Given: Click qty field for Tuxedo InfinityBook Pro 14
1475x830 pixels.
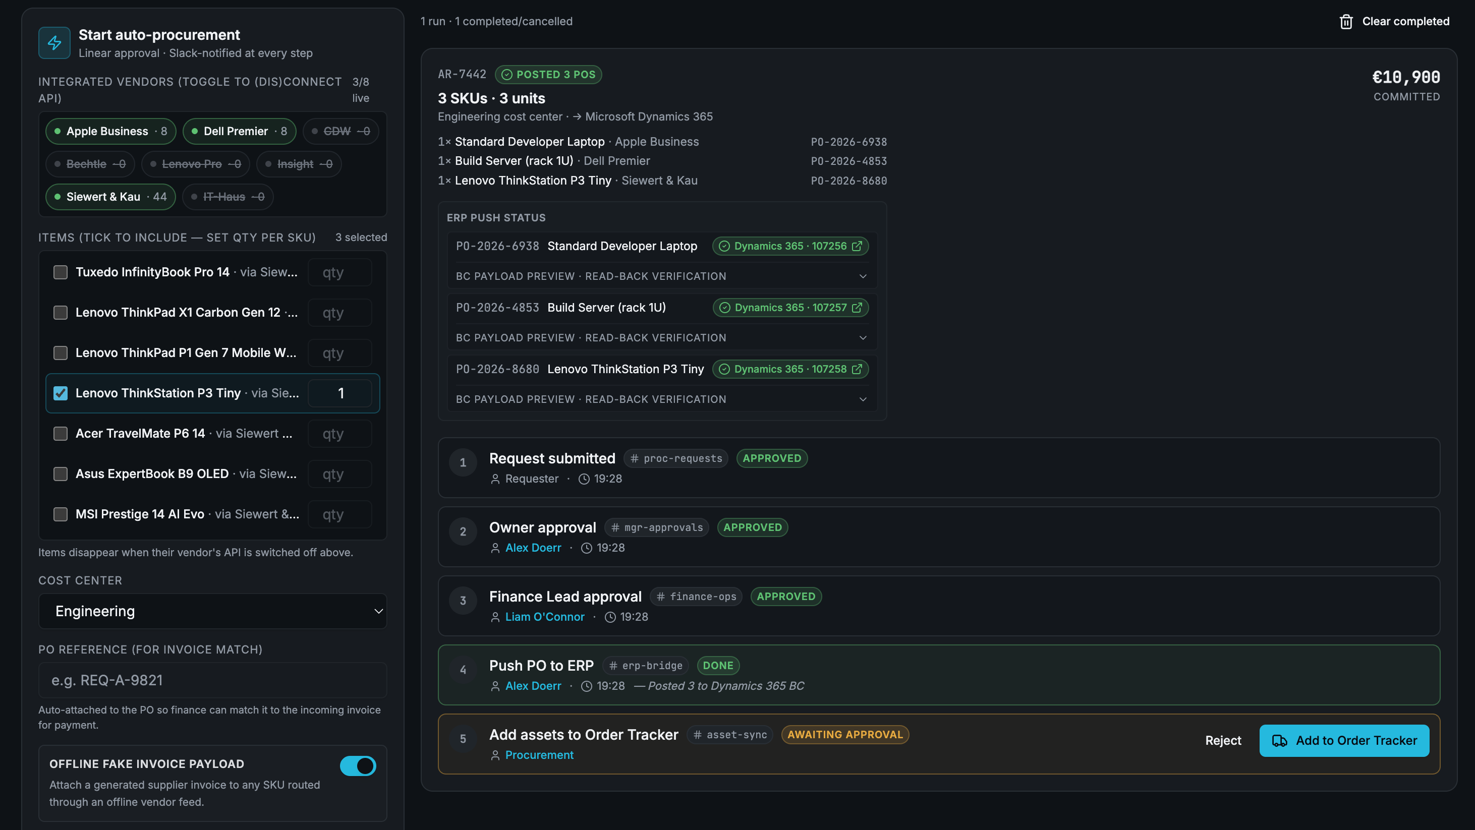Looking at the screenshot, I should [340, 272].
